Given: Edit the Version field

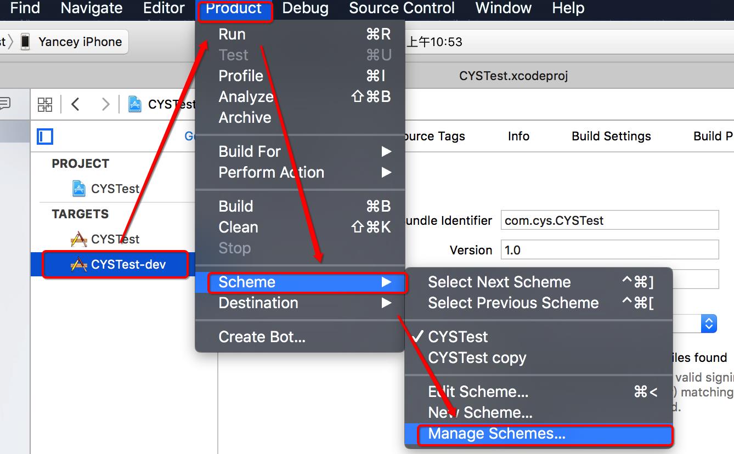Looking at the screenshot, I should [x=609, y=250].
